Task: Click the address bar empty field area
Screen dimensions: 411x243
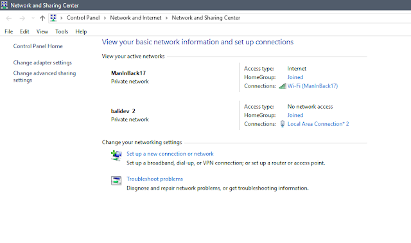Action: [325, 18]
